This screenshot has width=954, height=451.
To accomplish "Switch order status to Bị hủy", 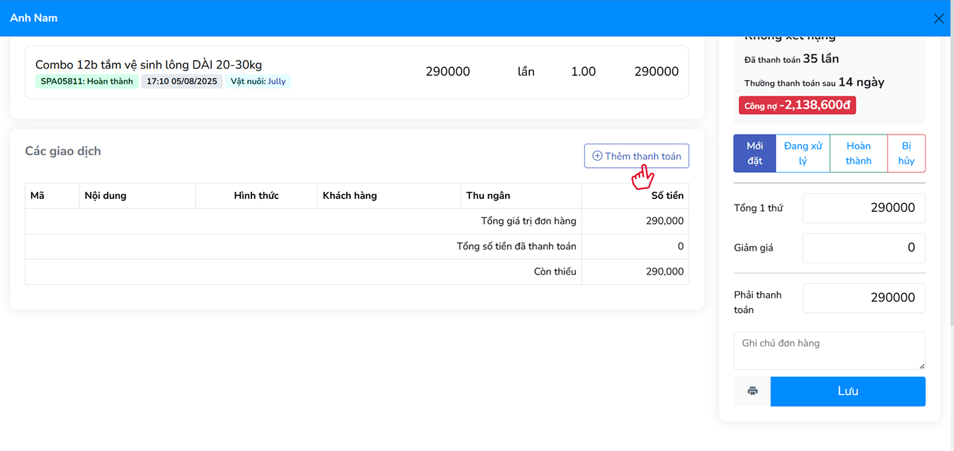I will pyautogui.click(x=906, y=154).
